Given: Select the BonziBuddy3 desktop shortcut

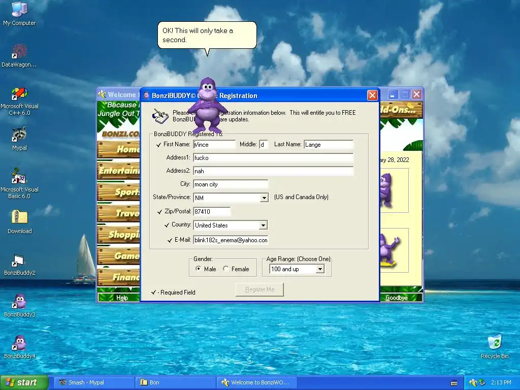Looking at the screenshot, I should click(x=20, y=305).
